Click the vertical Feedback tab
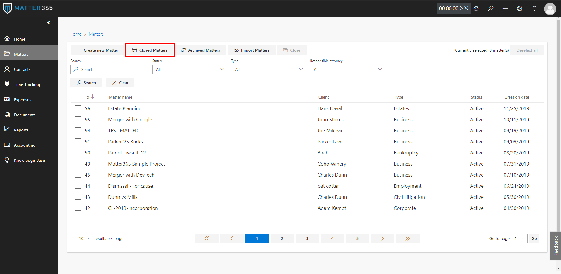 pyautogui.click(x=556, y=246)
